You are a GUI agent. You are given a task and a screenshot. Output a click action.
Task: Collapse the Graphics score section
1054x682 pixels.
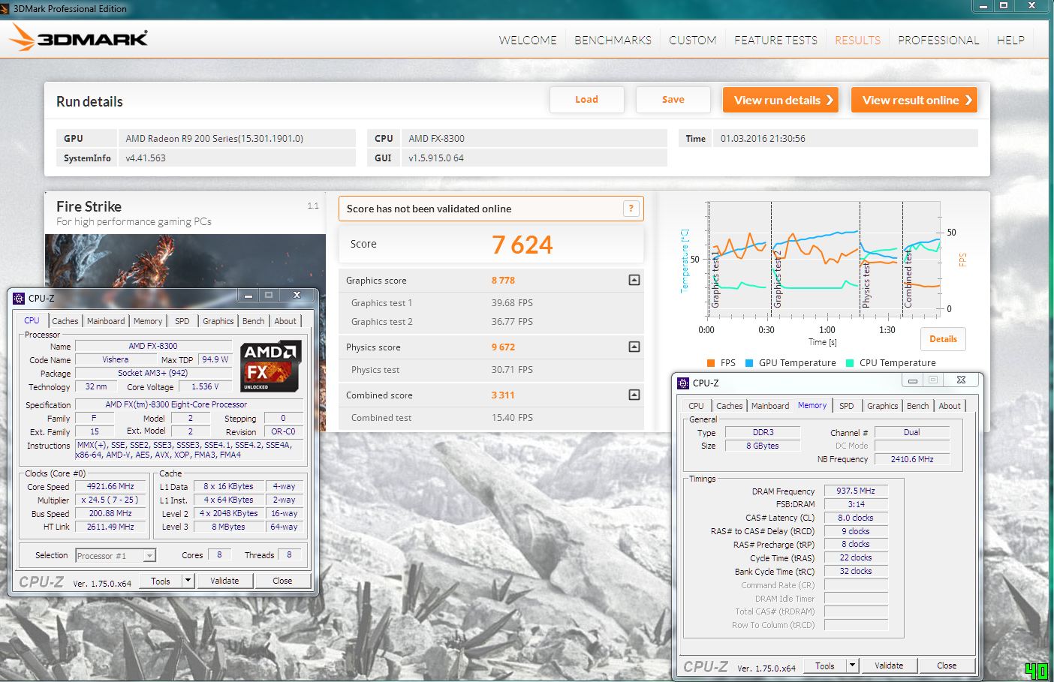coord(634,280)
